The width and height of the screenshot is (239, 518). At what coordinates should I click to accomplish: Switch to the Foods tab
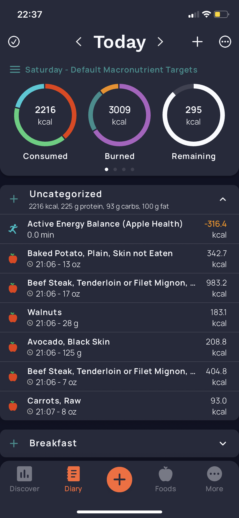[165, 479]
